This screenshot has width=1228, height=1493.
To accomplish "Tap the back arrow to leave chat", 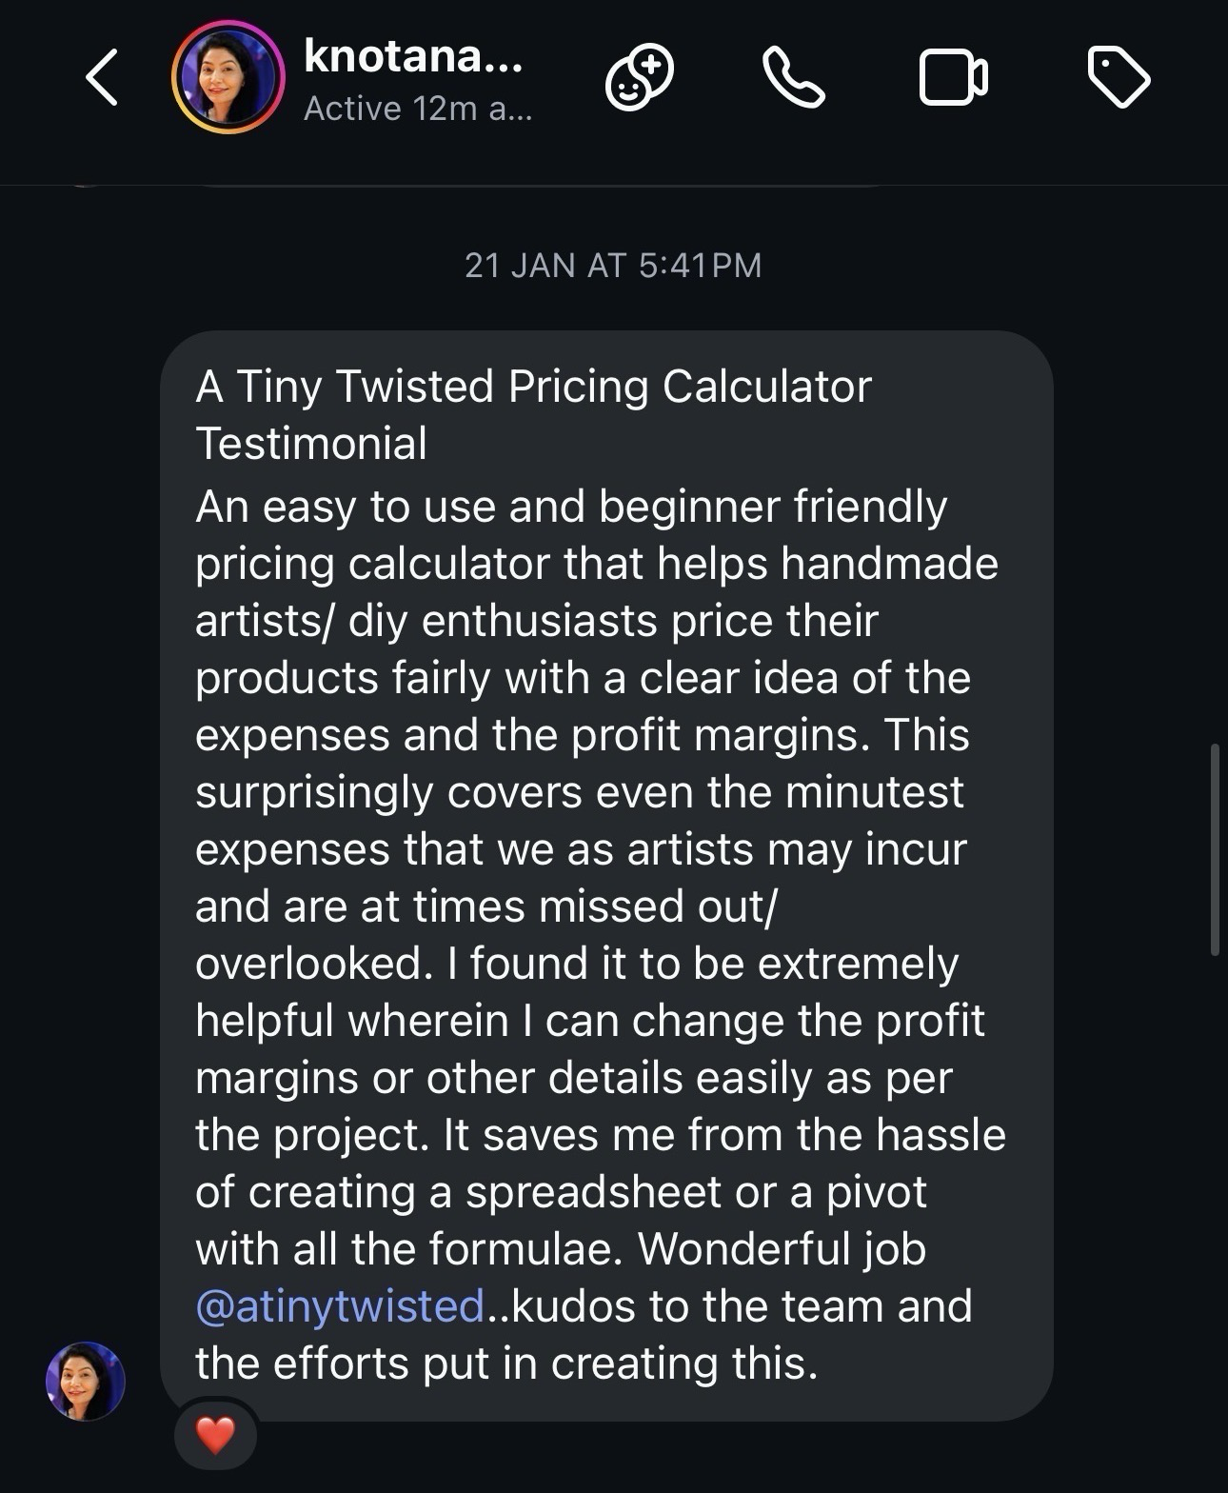I will click(x=102, y=77).
